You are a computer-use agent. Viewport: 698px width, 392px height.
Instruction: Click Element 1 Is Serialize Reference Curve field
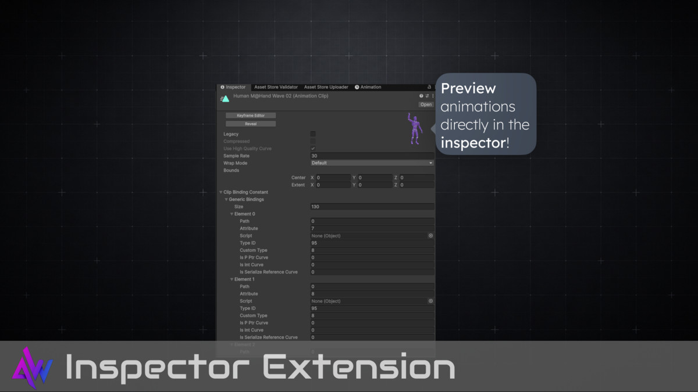(x=372, y=337)
